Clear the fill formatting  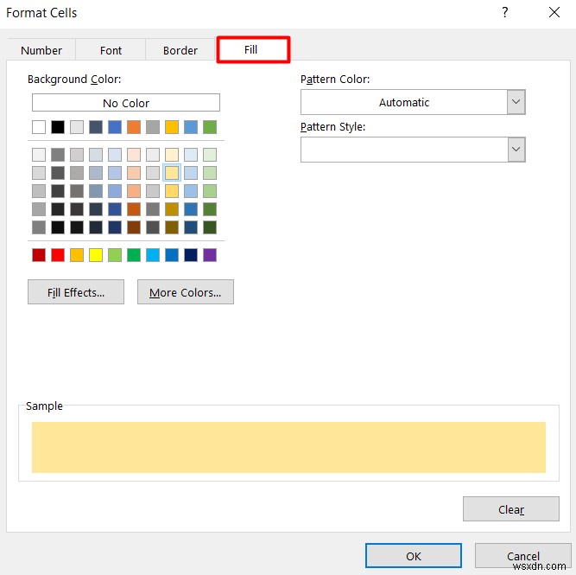(511, 509)
